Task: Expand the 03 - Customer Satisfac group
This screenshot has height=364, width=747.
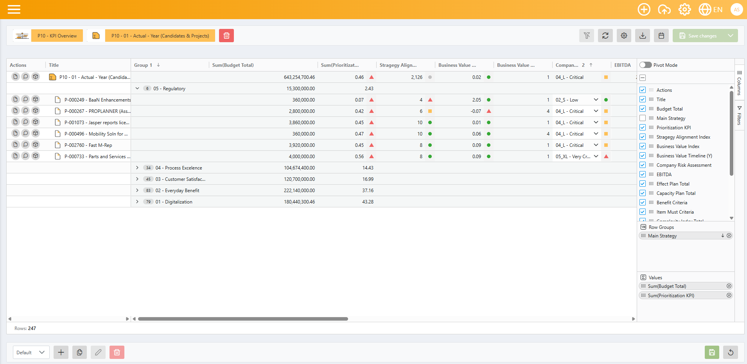Action: click(x=137, y=179)
